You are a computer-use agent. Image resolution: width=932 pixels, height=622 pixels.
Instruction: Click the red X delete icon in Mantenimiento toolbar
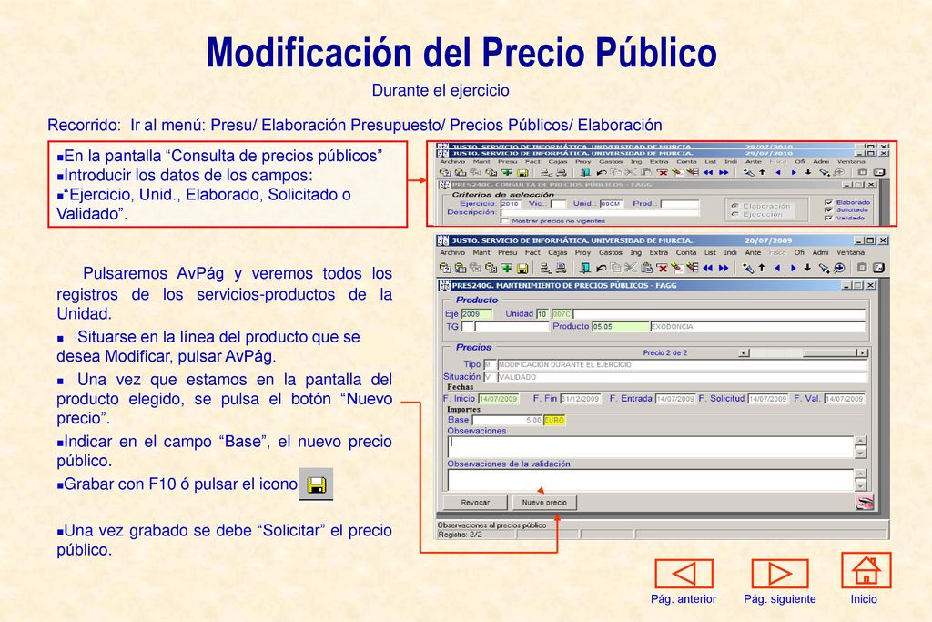click(663, 268)
